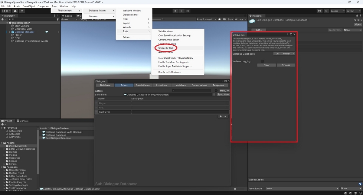Click the cloud services icon
Viewport: 363px width, 195px height.
click(15, 11)
